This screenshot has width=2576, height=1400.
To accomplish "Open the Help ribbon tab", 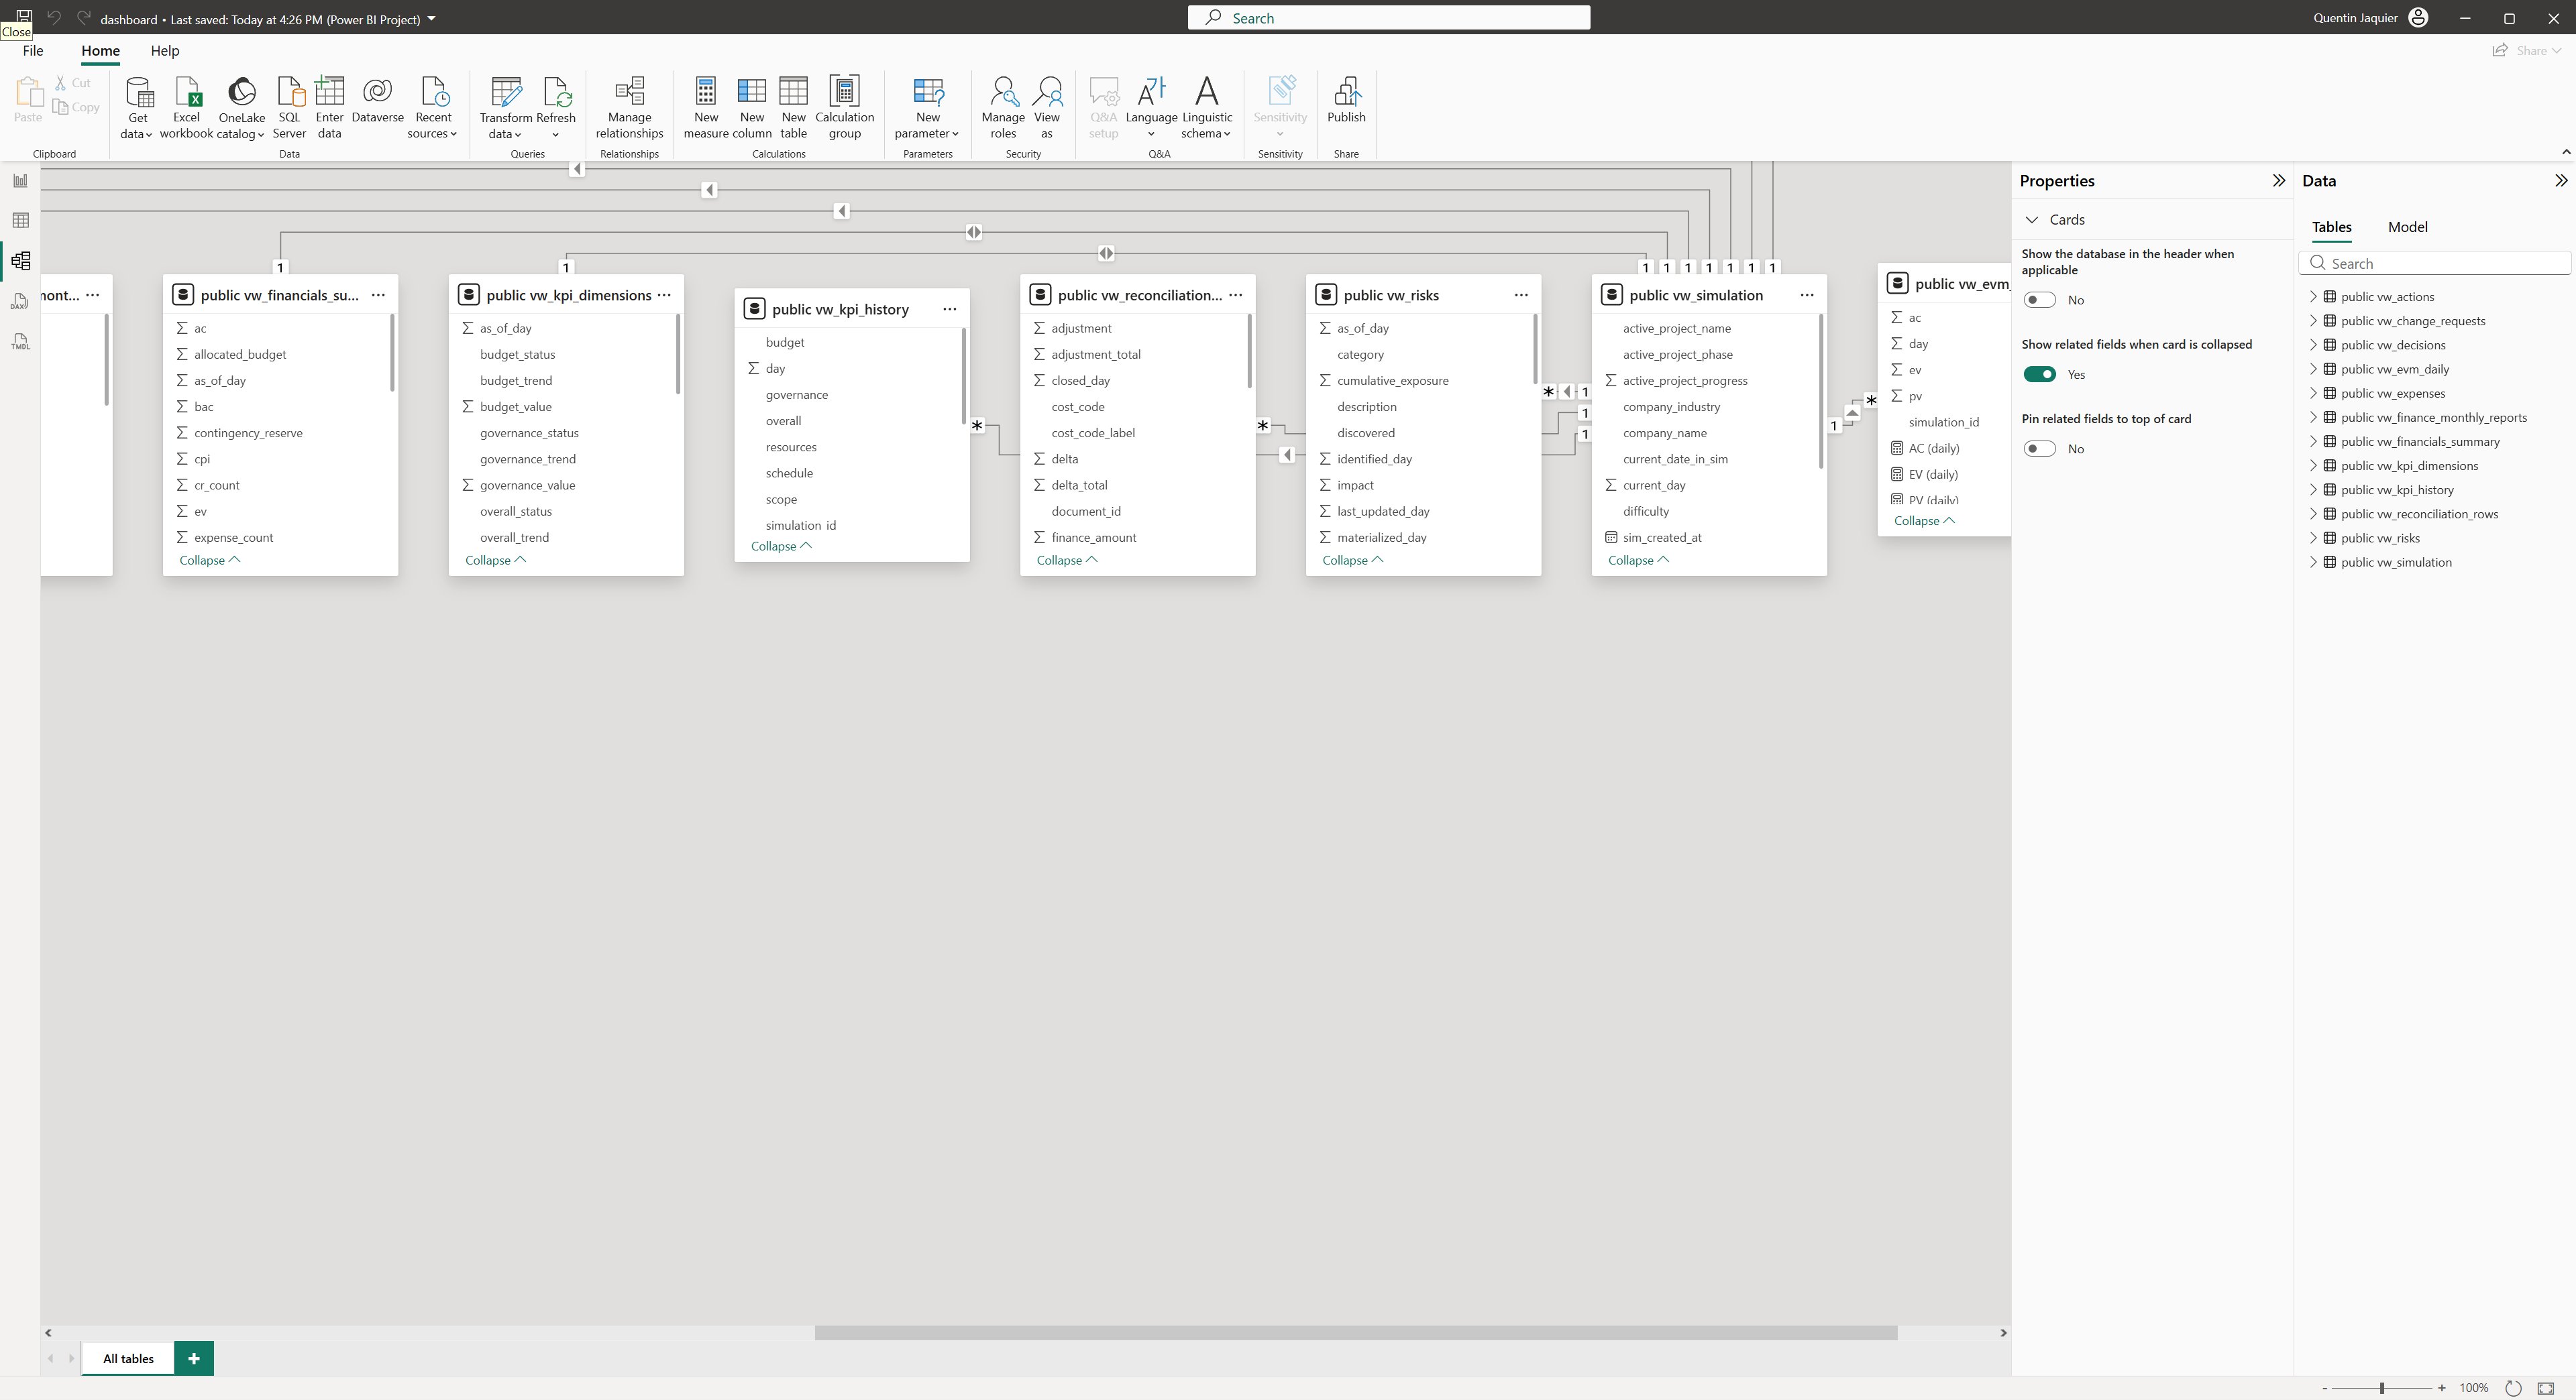I will coord(165,51).
